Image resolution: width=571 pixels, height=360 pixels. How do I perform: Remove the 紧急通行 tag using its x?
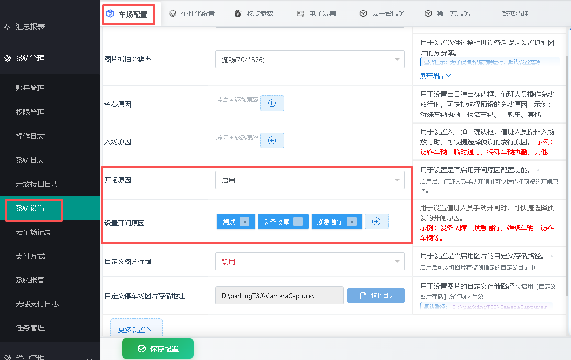(352, 222)
